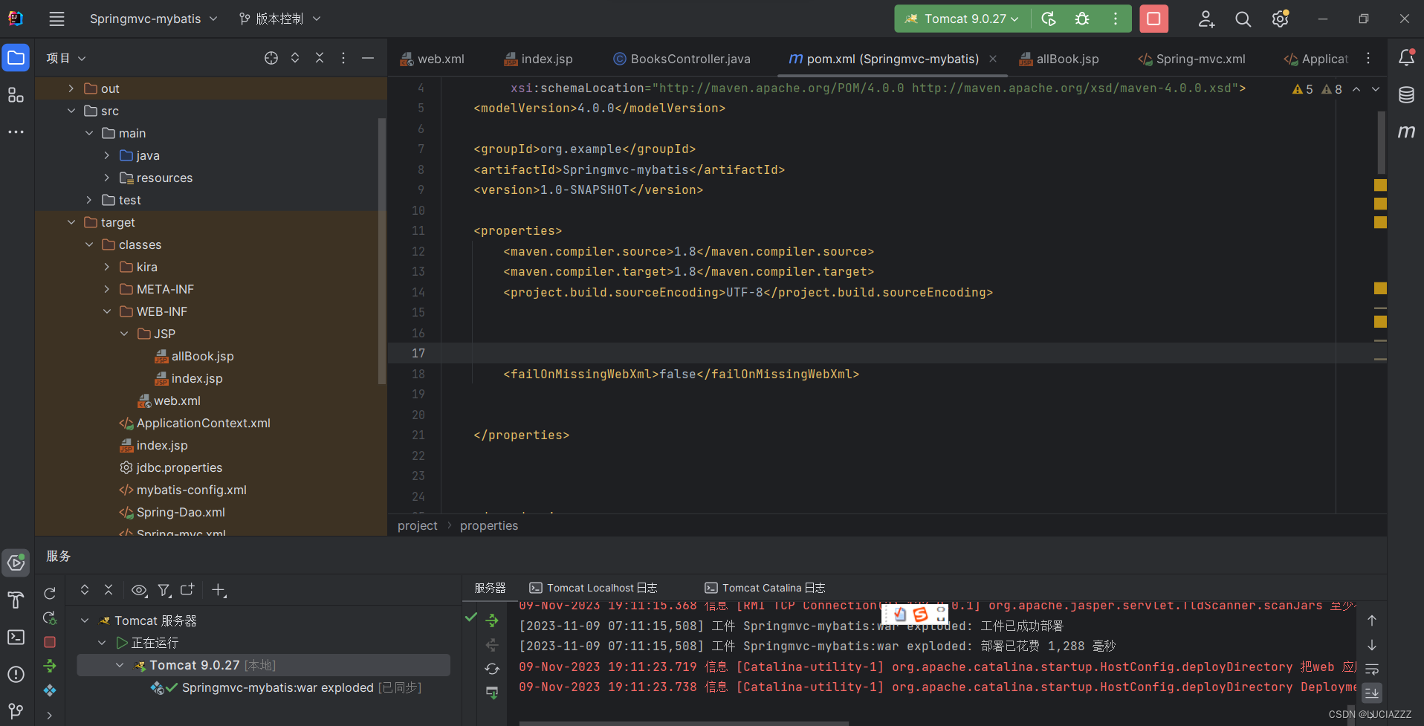Click the Debug Tomcat icon in toolbar
This screenshot has width=1424, height=726.
point(1081,19)
